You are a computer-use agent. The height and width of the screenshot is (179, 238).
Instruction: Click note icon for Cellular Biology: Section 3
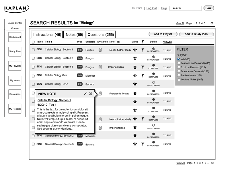coord(100,67)
